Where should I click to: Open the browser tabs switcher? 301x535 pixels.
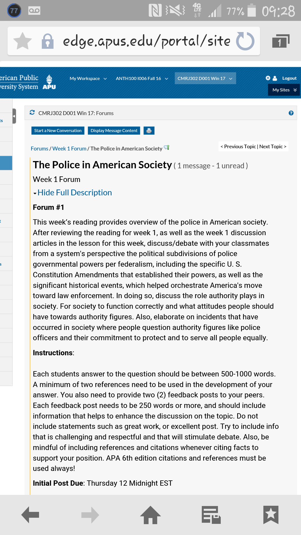(280, 41)
